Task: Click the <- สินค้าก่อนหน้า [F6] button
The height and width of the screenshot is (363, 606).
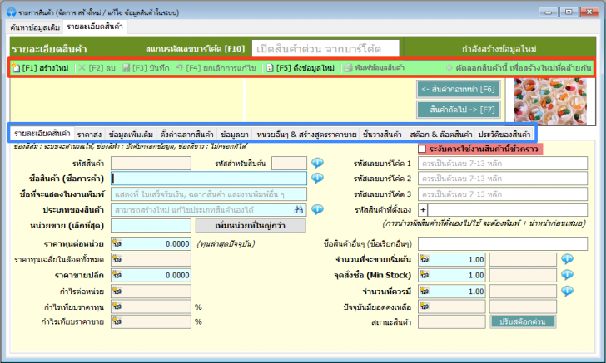Action: [459, 89]
